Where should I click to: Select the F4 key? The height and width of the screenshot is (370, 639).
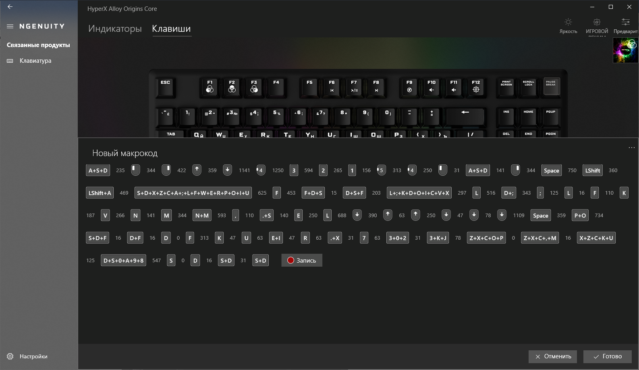(276, 87)
